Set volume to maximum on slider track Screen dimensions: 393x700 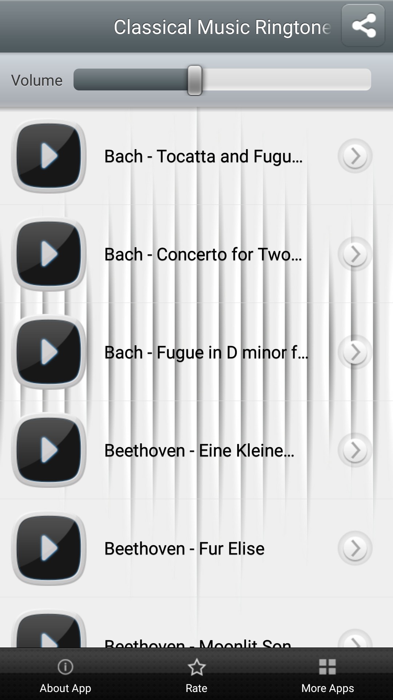click(368, 79)
